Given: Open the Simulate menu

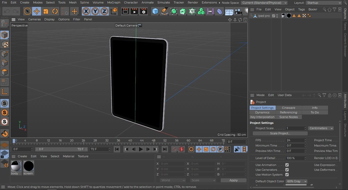Looking at the screenshot, I should tap(164, 3).
